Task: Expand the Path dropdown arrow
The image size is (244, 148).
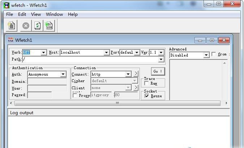Action: click(161, 59)
